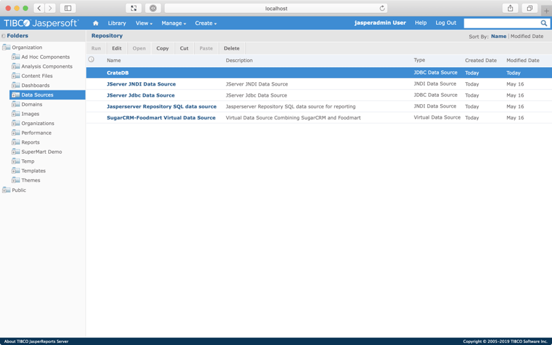Click the scheduled clock column icon
Screen dimensions: 552x345
tap(91, 59)
